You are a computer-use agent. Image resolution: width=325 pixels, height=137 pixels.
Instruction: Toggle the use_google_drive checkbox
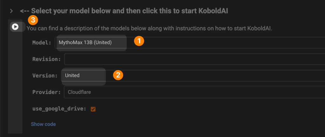93,109
